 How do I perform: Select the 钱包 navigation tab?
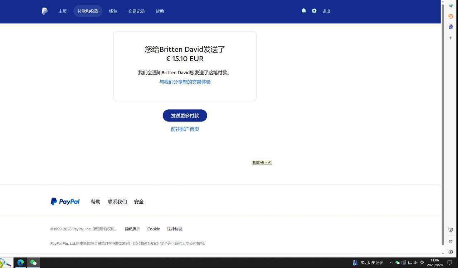point(113,11)
